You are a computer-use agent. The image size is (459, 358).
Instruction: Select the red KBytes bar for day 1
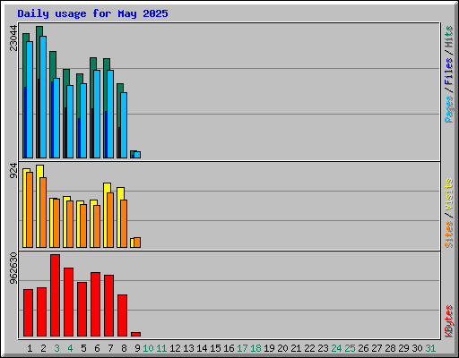(x=28, y=312)
